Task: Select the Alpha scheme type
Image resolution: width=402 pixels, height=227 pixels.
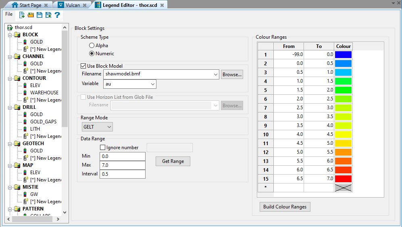Action: point(92,46)
